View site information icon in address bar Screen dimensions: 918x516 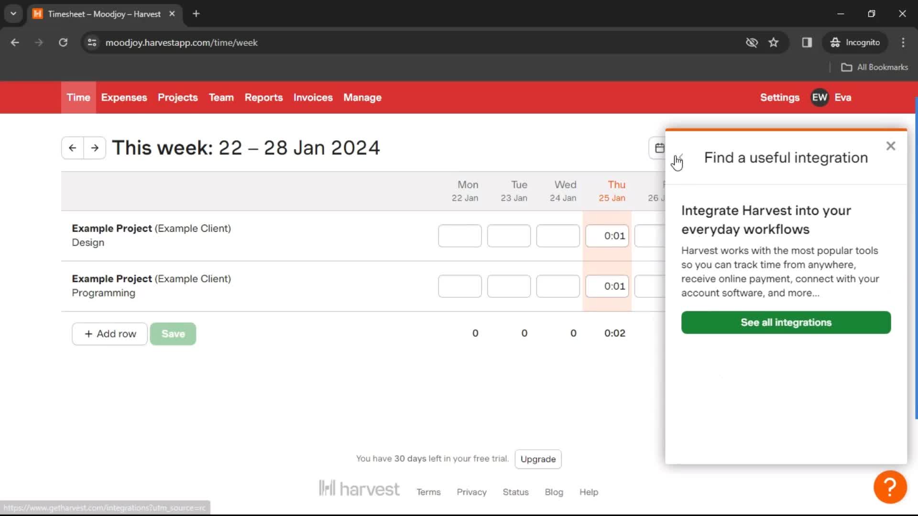pos(92,43)
